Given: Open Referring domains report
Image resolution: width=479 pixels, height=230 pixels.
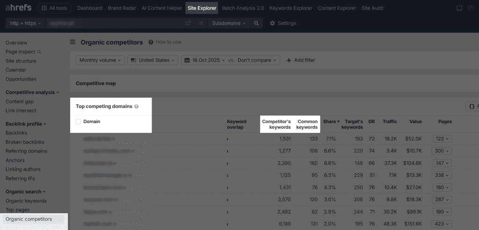Looking at the screenshot, I should (x=26, y=151).
